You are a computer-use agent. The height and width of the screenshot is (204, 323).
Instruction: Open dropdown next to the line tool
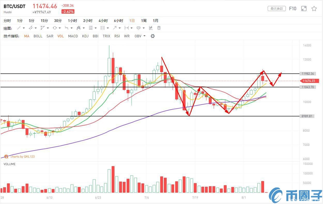tap(24, 28)
